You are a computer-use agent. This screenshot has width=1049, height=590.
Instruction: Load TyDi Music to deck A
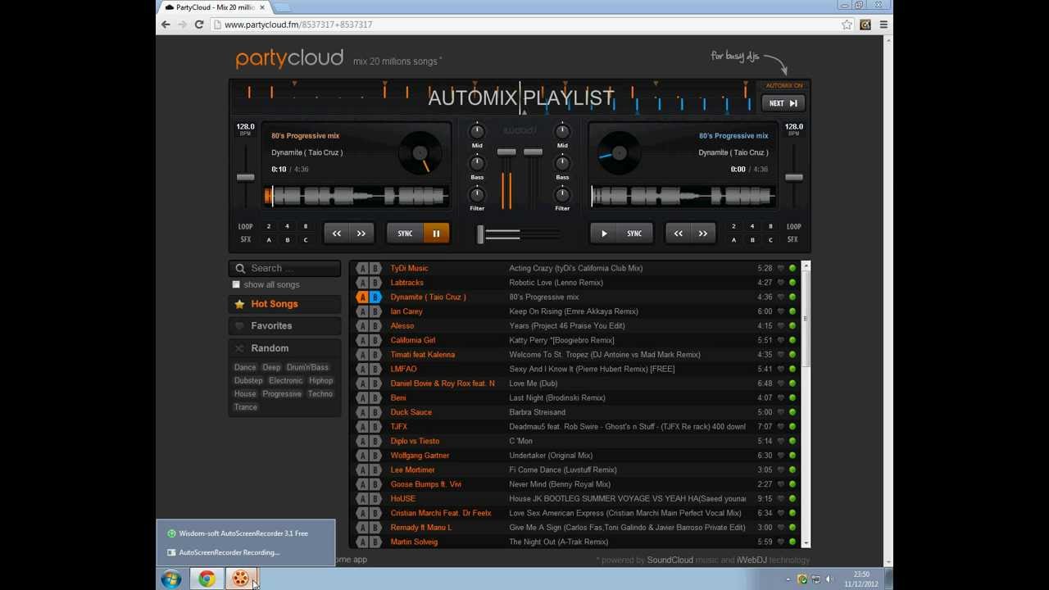pos(362,268)
